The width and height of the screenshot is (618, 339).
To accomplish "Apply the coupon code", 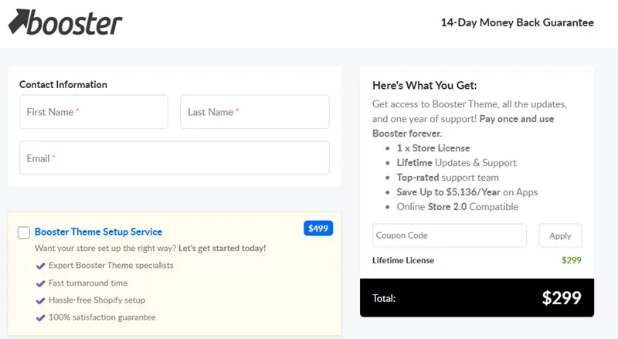I will point(560,236).
